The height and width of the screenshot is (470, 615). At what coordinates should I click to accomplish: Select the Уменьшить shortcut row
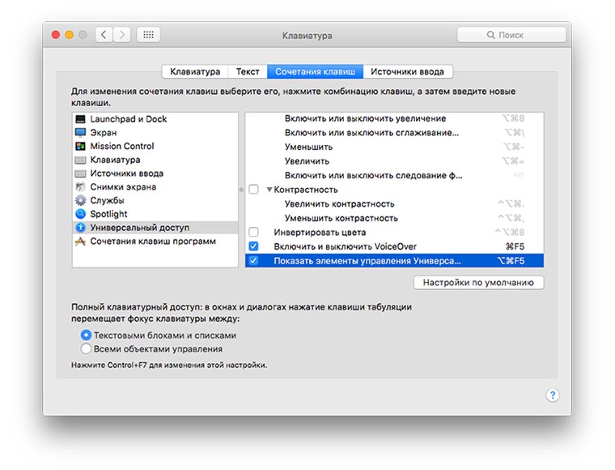(394, 147)
